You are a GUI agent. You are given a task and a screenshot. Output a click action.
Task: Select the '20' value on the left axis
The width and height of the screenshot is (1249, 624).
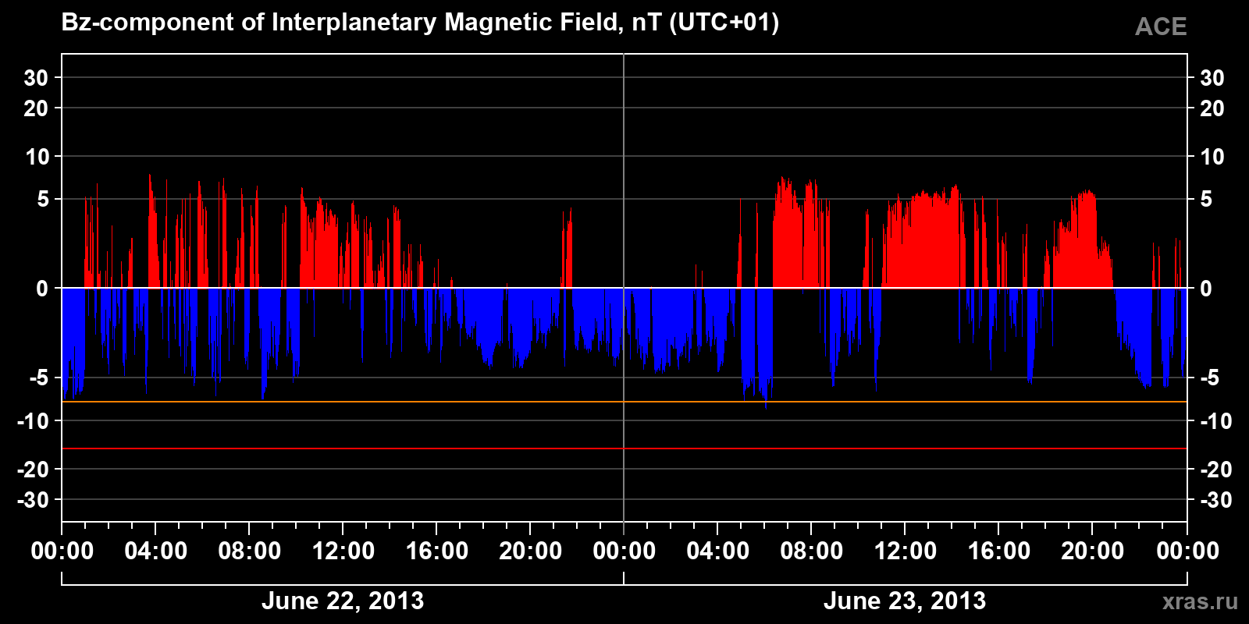coord(37,108)
